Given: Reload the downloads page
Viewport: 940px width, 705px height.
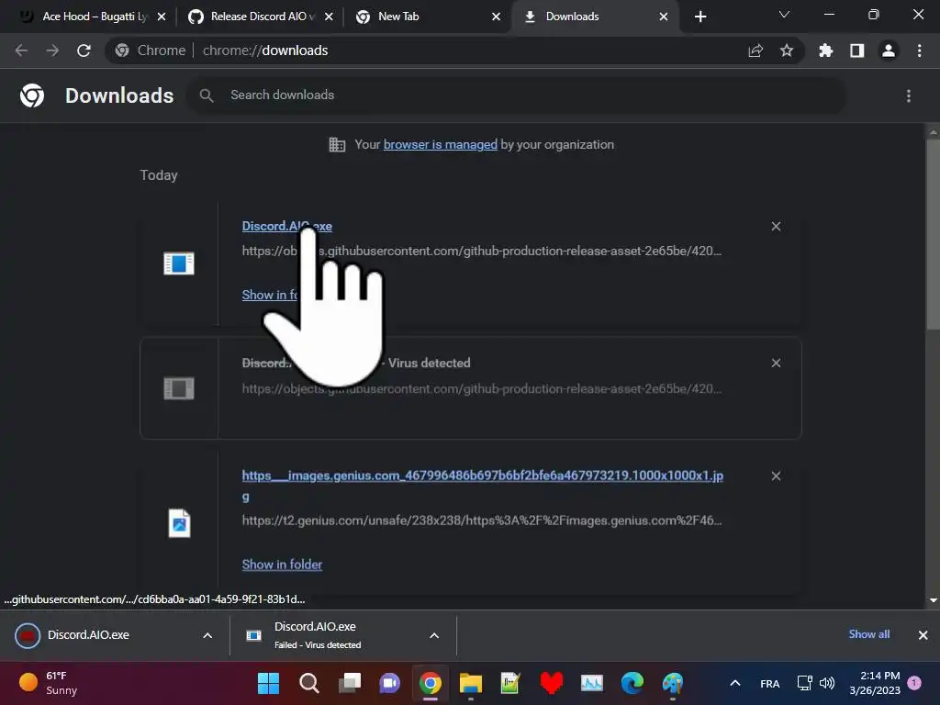Looking at the screenshot, I should pos(84,50).
